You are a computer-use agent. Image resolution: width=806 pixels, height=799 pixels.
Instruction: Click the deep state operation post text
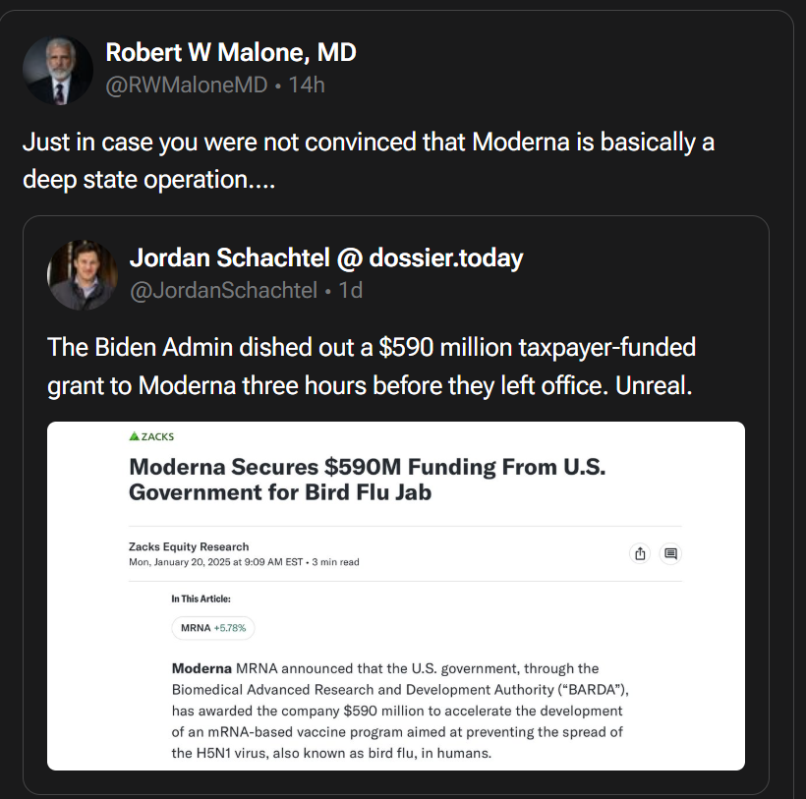click(x=368, y=161)
